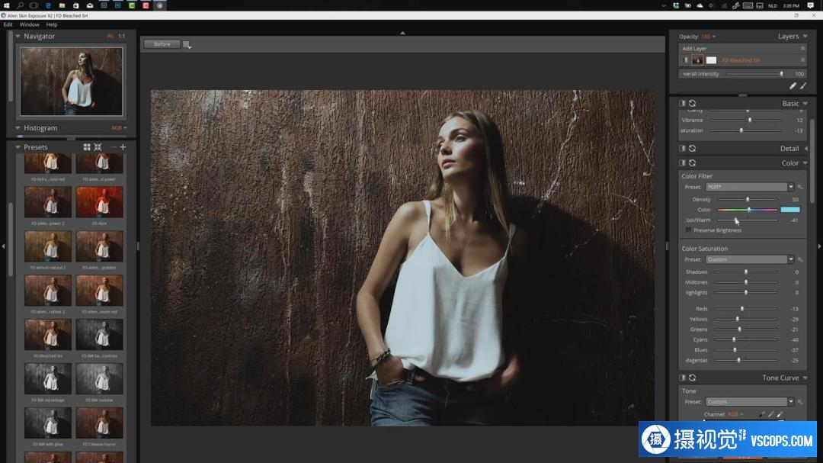Open the Windows Start menu
The height and width of the screenshot is (463, 823).
point(6,5)
